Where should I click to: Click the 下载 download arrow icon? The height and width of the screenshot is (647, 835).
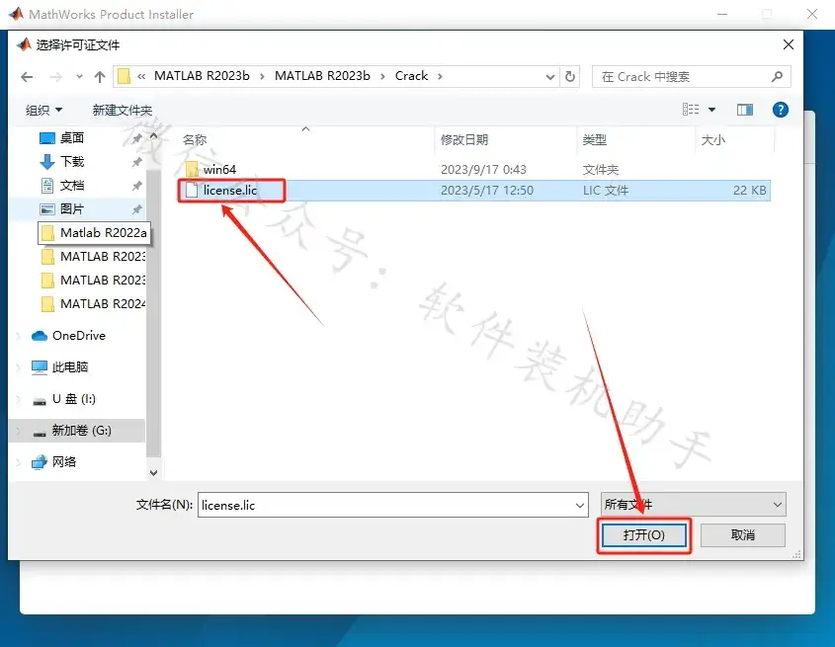tap(46, 161)
